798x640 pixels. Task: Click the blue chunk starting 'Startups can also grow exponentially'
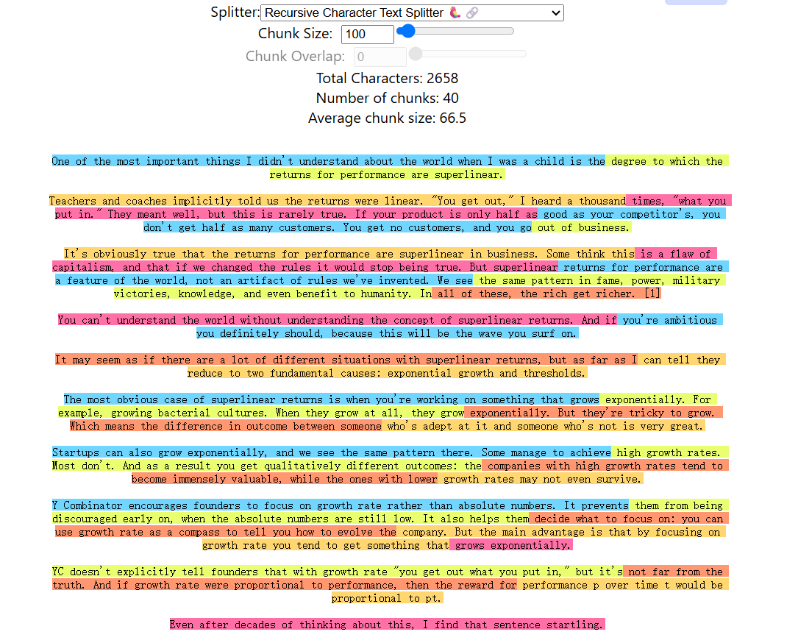click(x=331, y=452)
